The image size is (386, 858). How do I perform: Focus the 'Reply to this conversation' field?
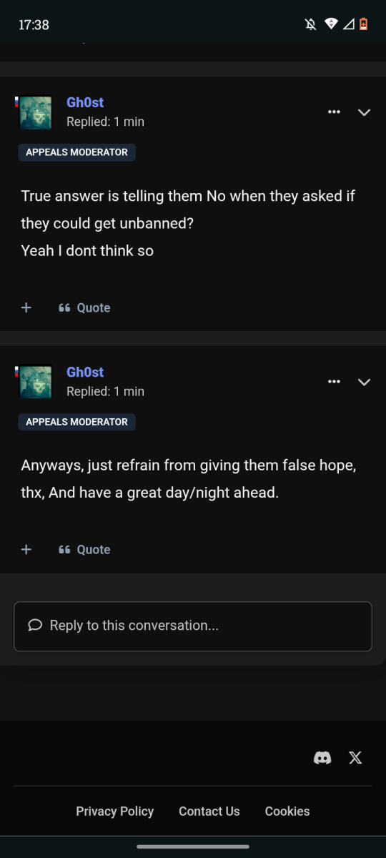click(x=193, y=626)
